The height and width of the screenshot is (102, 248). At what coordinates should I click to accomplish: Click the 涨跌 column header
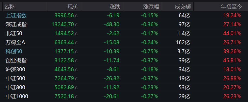(115, 6)
